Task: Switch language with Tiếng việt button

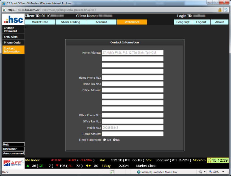Action: [183, 22]
